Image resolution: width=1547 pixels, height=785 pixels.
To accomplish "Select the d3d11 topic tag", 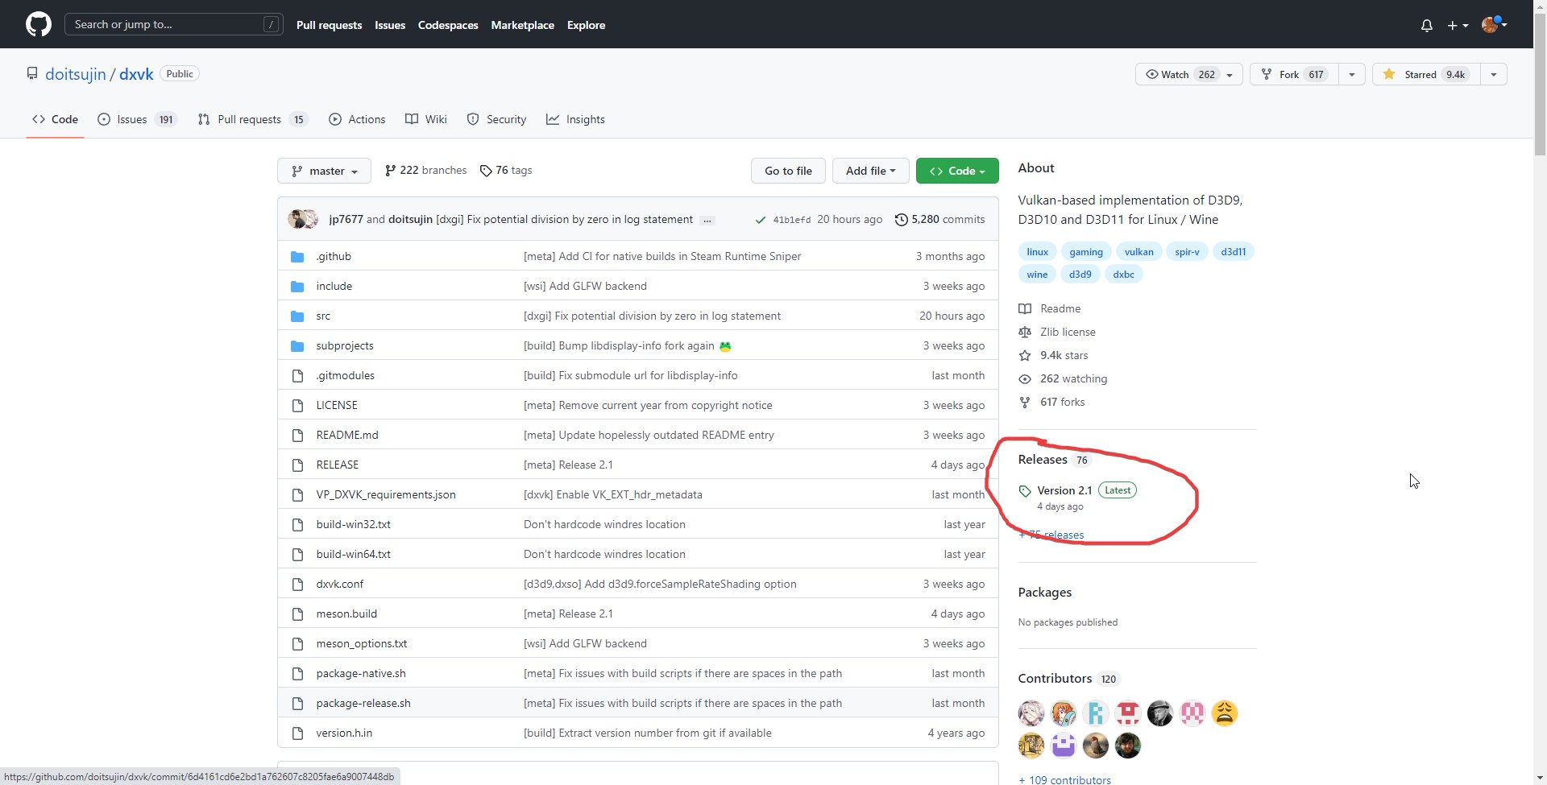I will point(1233,252).
